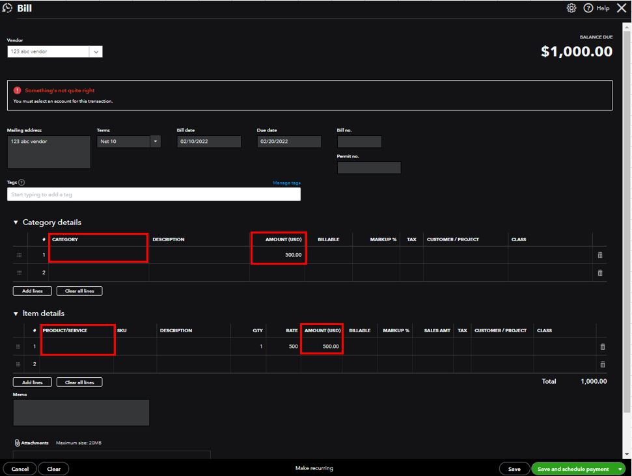Click the Category cell in line 1
Image resolution: width=632 pixels, height=476 pixels.
coord(98,255)
